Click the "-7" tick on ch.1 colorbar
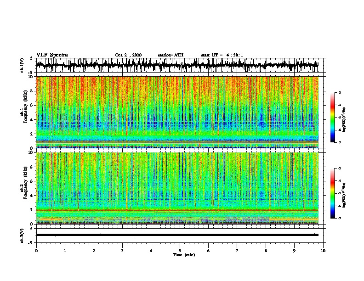 tap(339, 142)
